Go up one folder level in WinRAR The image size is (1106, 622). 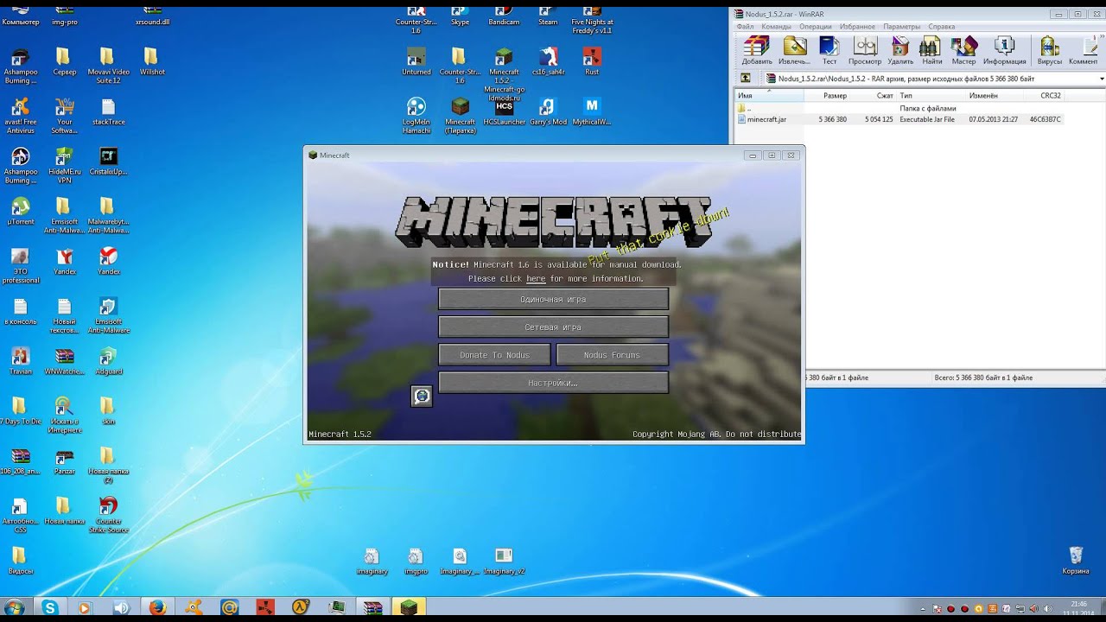(x=746, y=78)
